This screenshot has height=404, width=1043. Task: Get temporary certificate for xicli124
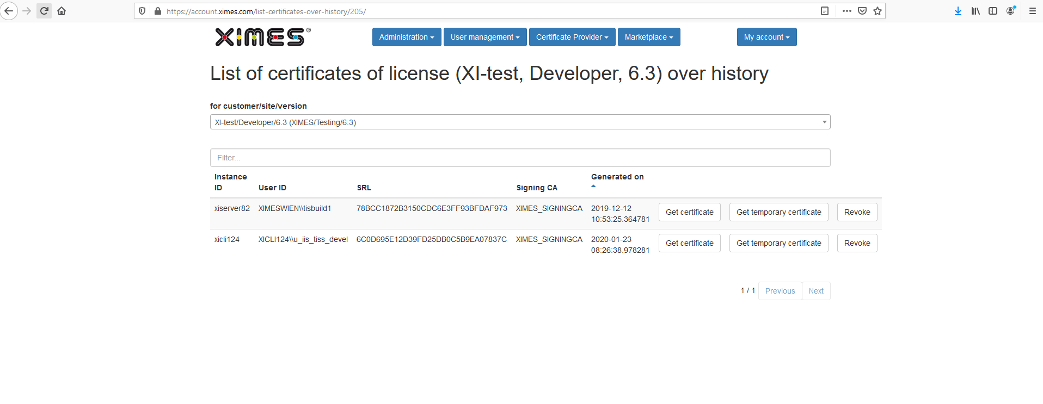coord(778,243)
